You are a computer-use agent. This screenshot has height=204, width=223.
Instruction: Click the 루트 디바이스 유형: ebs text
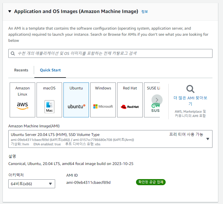coord(83,144)
